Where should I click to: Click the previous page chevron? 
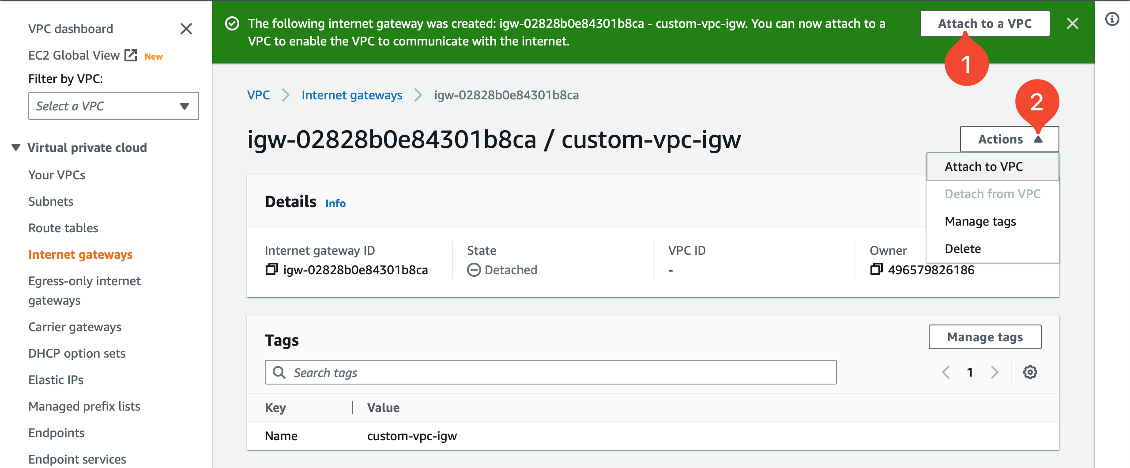click(945, 372)
